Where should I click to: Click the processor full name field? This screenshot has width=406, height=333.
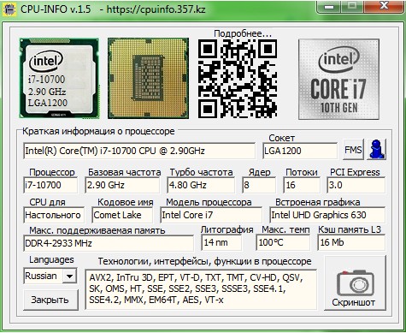139,151
